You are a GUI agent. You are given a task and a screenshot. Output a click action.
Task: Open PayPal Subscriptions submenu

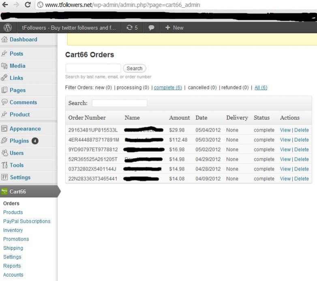click(x=27, y=221)
